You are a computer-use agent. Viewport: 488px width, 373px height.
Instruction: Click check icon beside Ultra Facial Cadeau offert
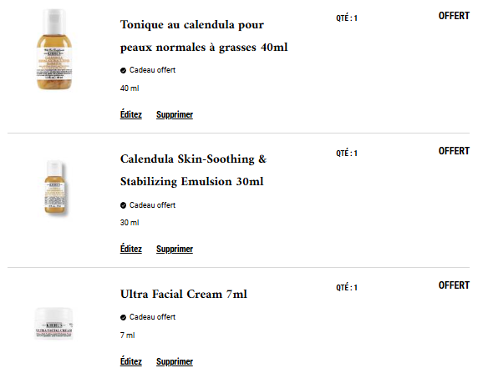pos(123,317)
